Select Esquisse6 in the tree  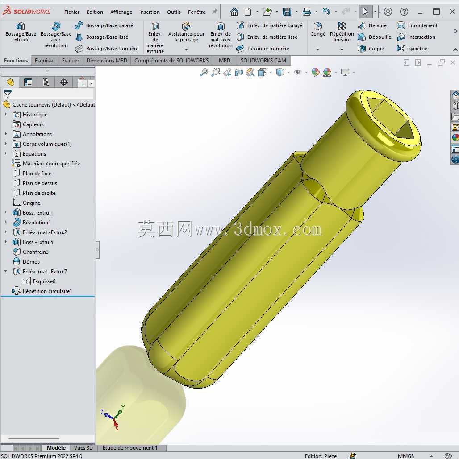pos(39,281)
